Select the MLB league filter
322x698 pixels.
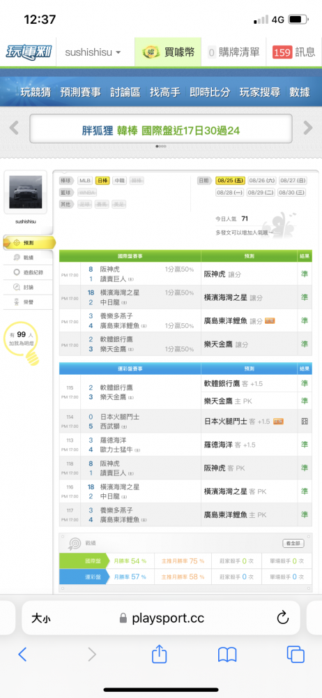pos(86,181)
